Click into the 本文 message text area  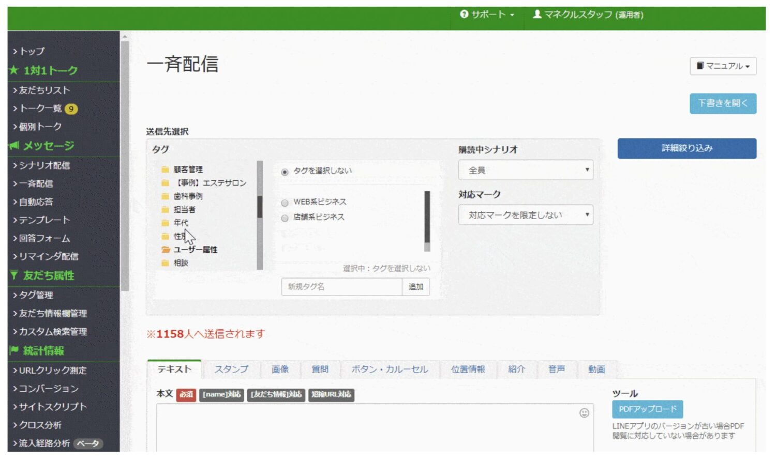tap(375, 428)
